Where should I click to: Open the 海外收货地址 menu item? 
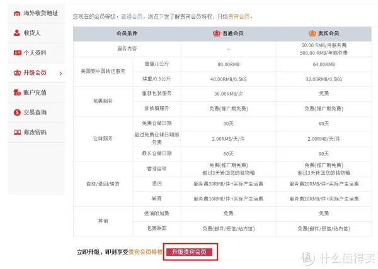36,13
